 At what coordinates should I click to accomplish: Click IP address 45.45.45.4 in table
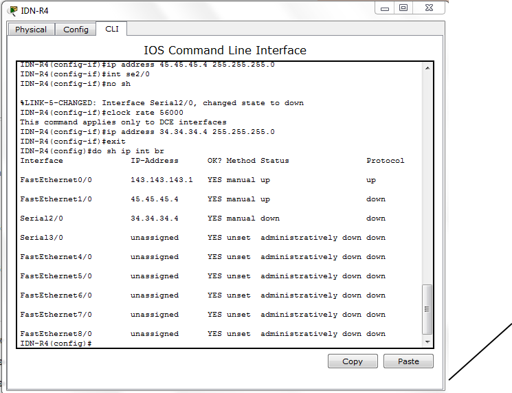coord(155,199)
